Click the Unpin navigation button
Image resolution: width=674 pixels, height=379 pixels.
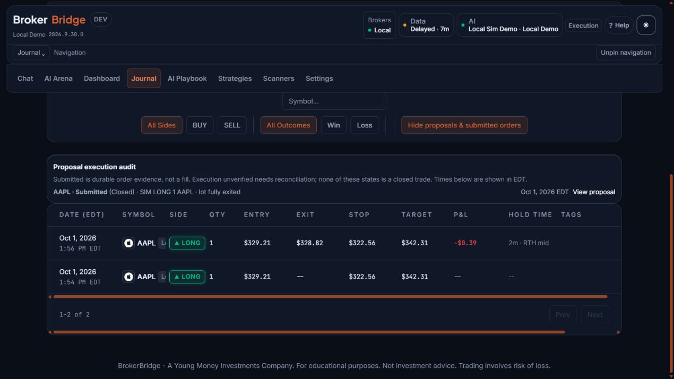tap(626, 53)
